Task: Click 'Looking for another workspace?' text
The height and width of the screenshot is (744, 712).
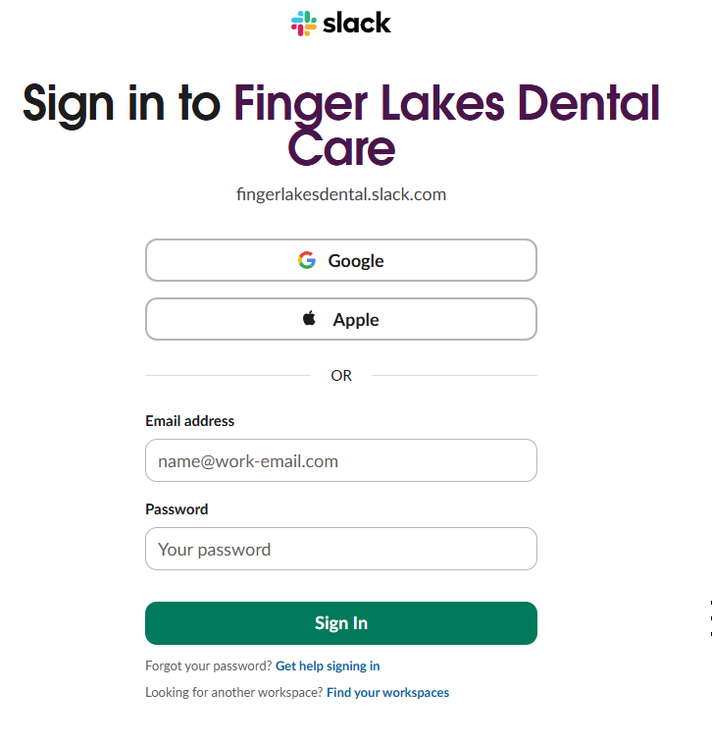Action: click(x=233, y=692)
